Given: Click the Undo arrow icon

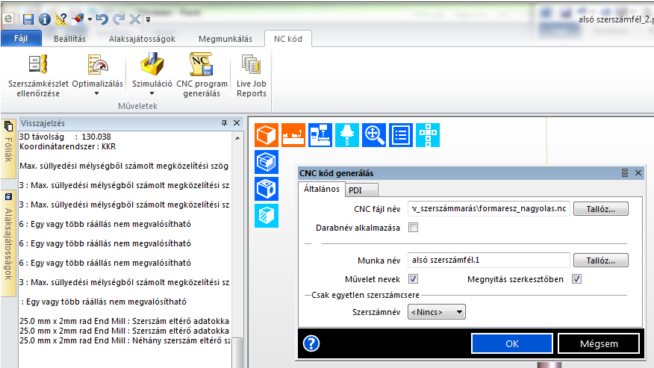Looking at the screenshot, I should click(x=102, y=19).
